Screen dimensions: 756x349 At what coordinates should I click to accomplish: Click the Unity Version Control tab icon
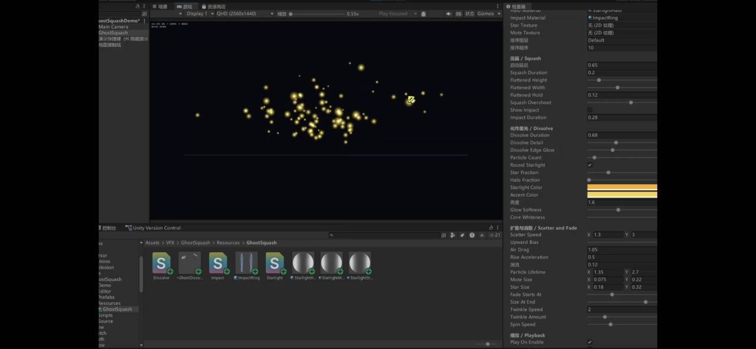(129, 228)
